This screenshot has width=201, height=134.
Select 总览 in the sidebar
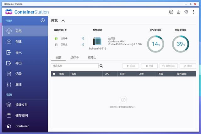click(x=25, y=31)
